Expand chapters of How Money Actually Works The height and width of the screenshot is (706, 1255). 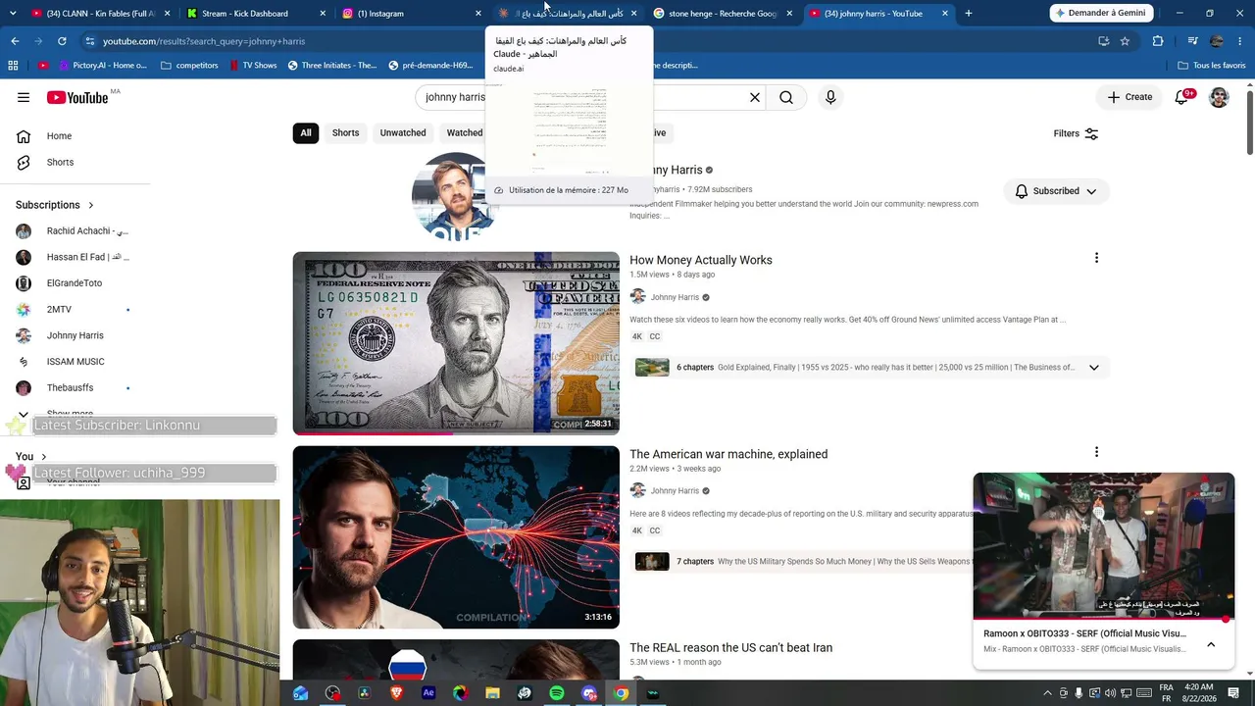[x=1094, y=368]
